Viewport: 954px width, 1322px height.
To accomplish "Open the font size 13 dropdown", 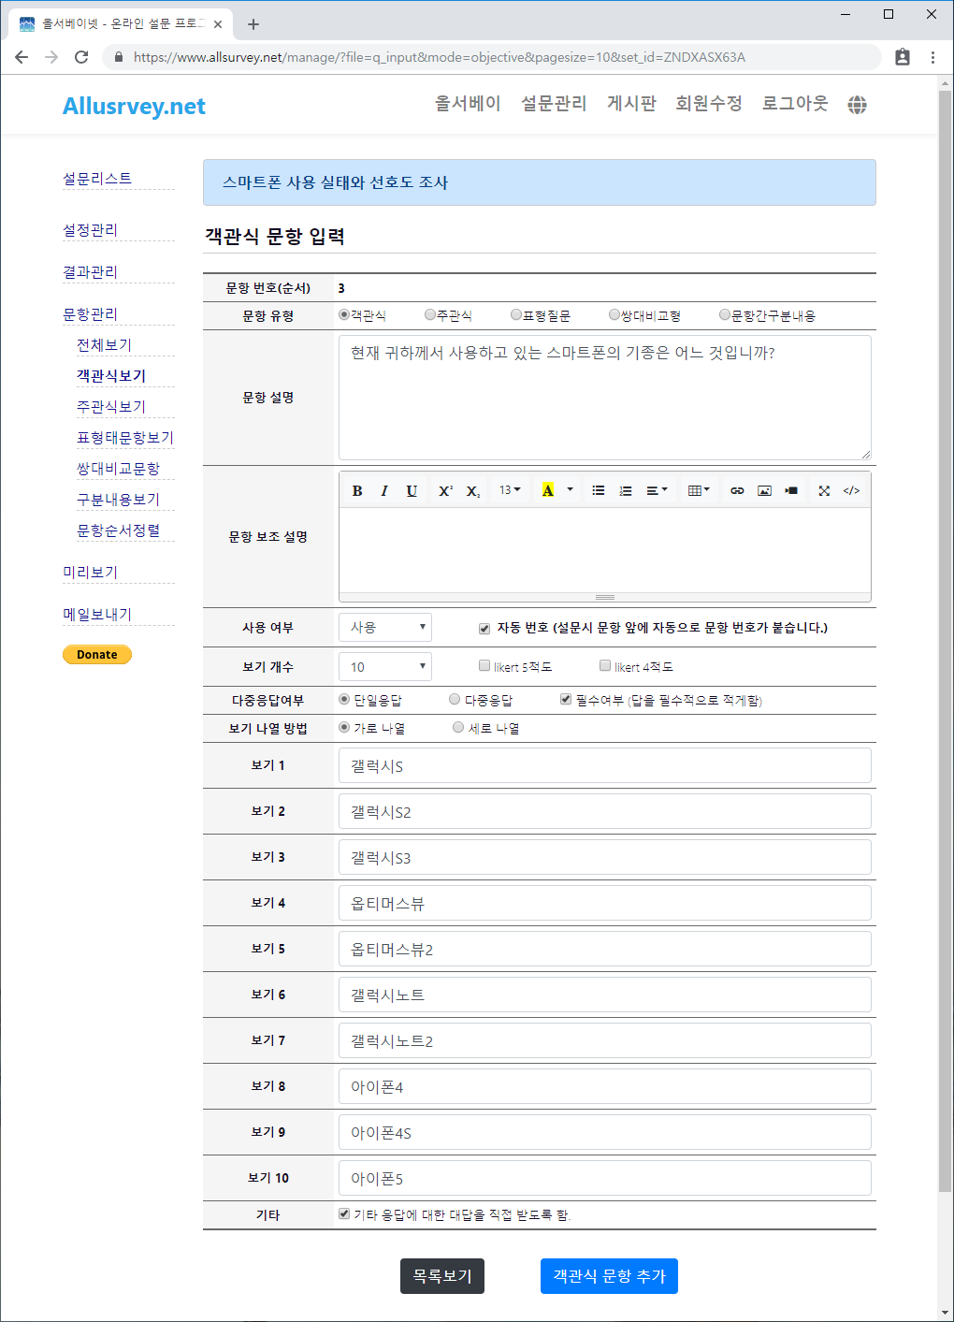I will 510,490.
